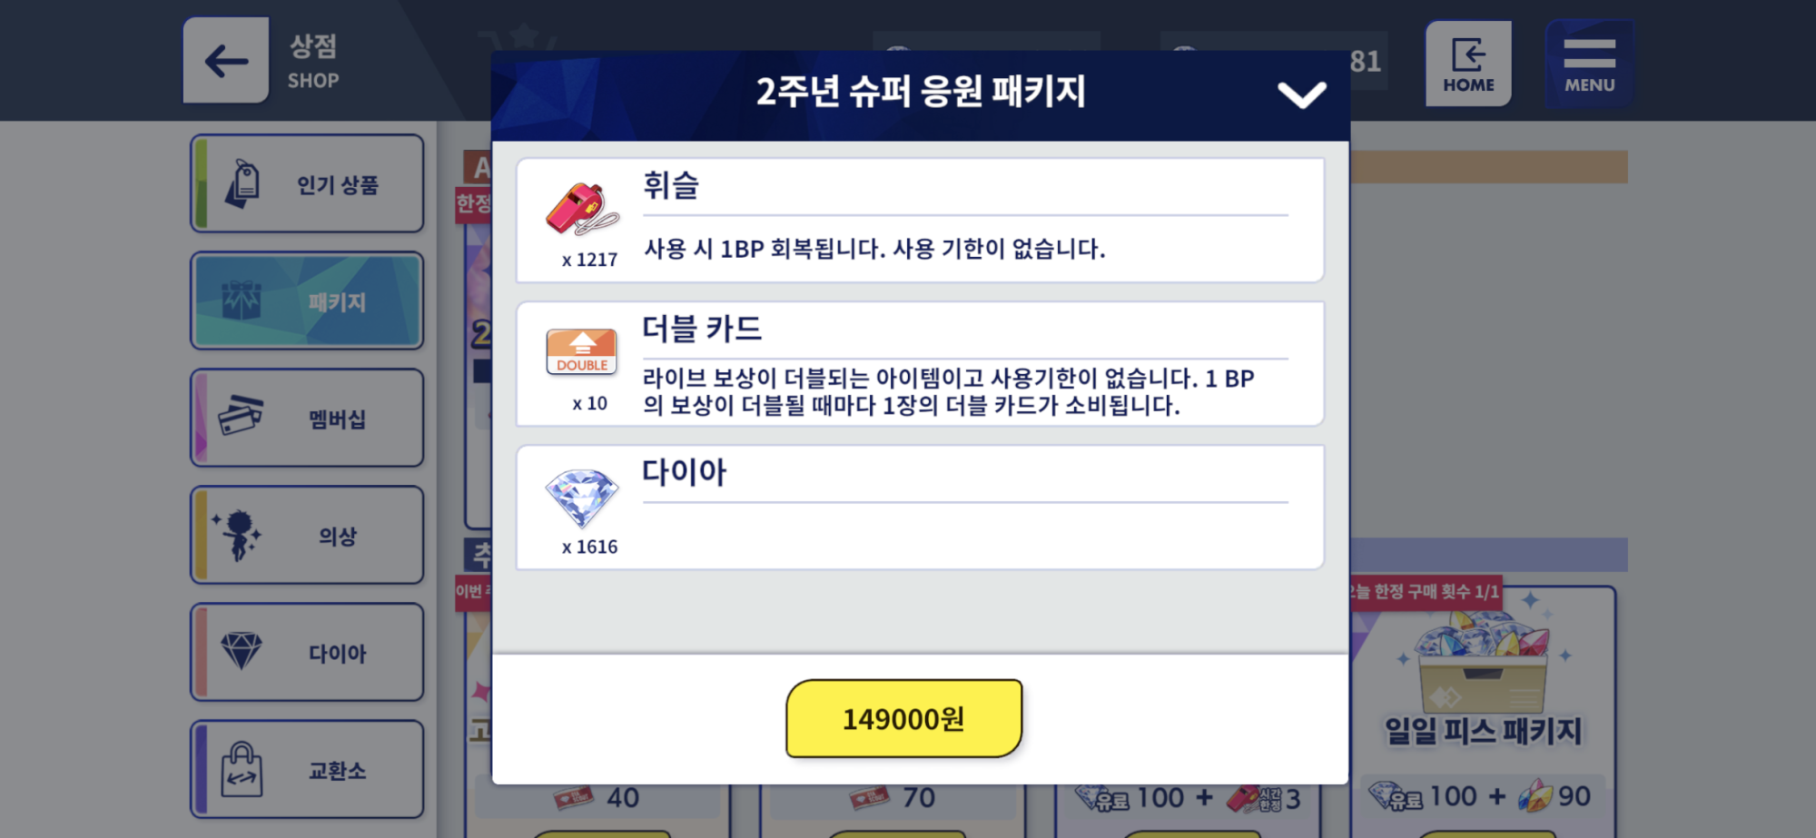
Task: Click the 2주년 슈퍼 응원 패키지 title bar
Action: (921, 94)
